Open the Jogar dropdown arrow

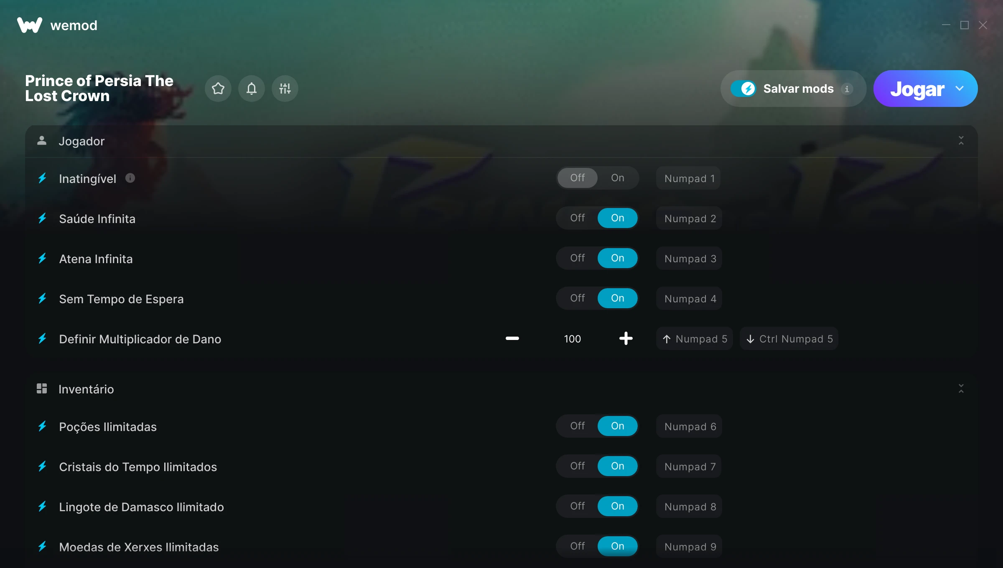960,89
